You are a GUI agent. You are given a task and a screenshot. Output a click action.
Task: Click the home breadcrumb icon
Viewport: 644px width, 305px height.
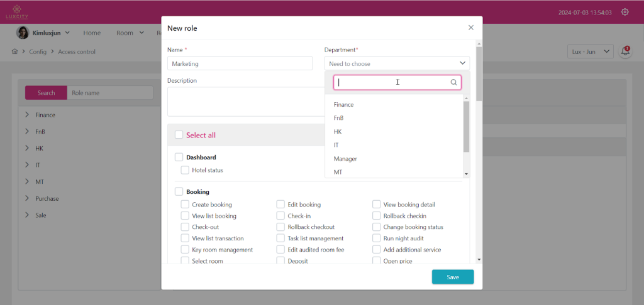click(14, 51)
